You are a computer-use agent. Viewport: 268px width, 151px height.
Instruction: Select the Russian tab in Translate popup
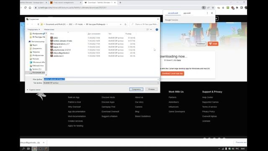(x=187, y=13)
